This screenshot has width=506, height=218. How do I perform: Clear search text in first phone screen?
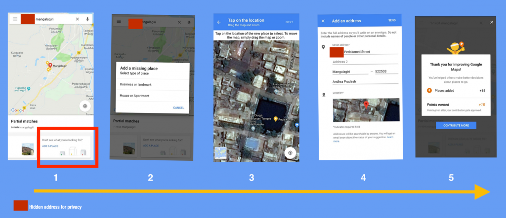78,19
